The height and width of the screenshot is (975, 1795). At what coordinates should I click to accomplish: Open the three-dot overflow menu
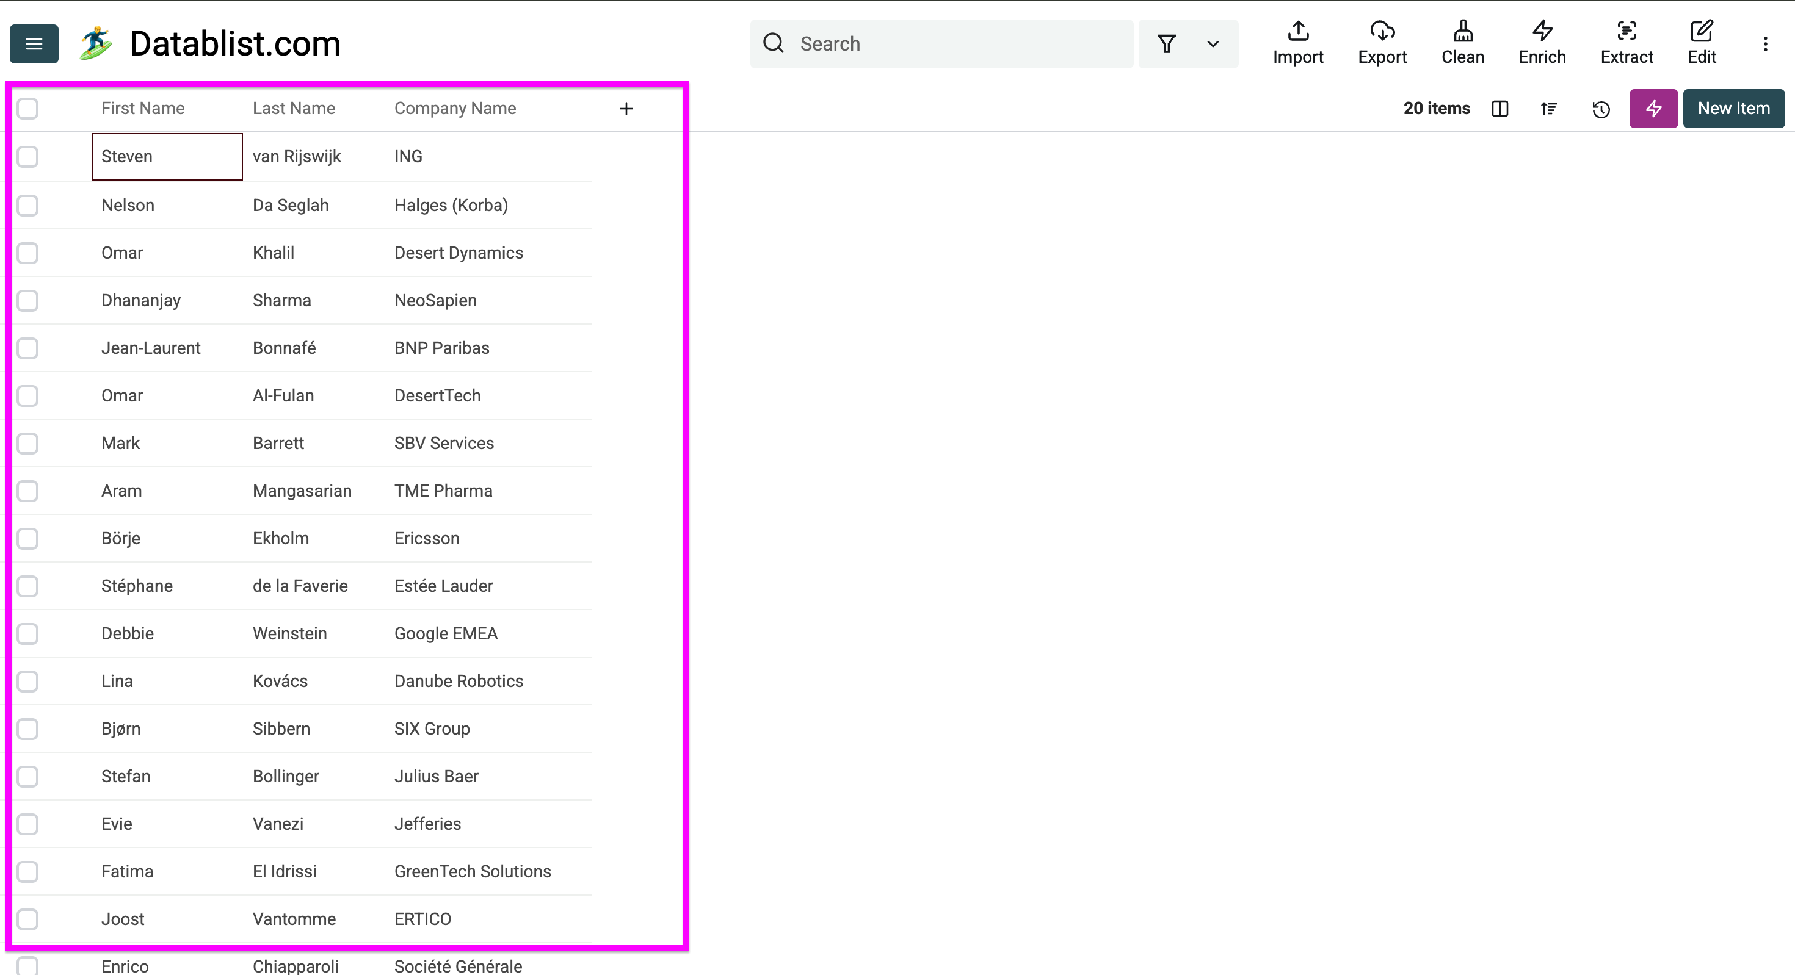(x=1766, y=44)
